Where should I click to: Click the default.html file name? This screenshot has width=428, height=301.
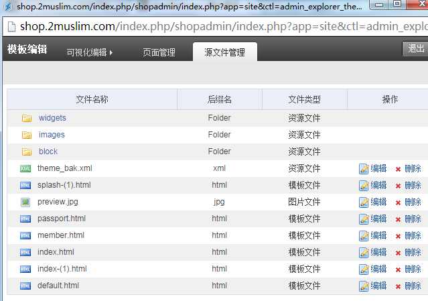pos(58,286)
